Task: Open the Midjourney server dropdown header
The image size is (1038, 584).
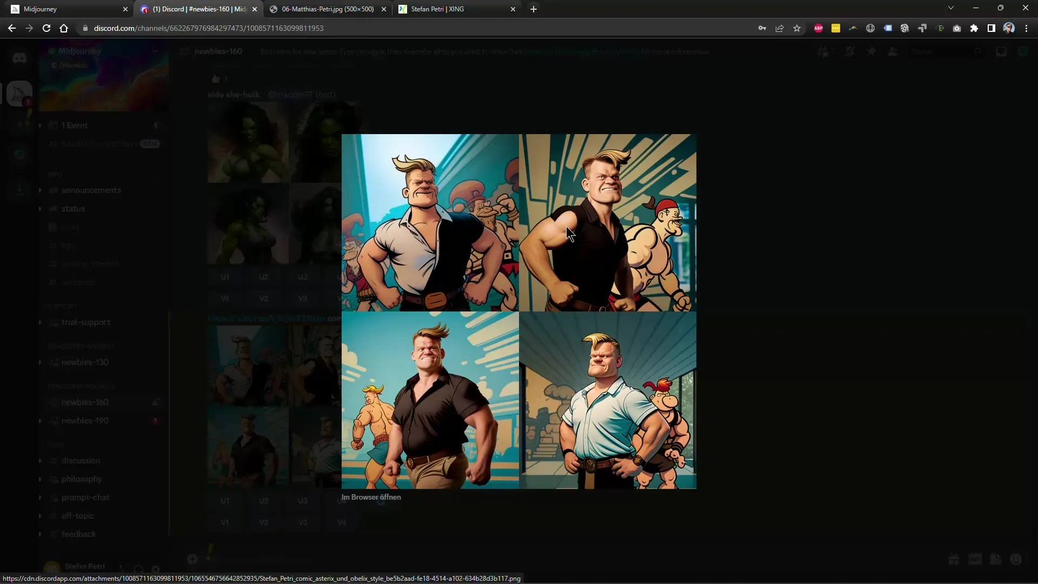Action: (x=103, y=51)
